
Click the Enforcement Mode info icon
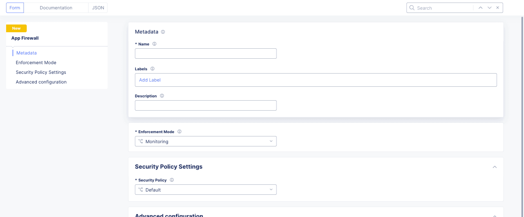179,132
